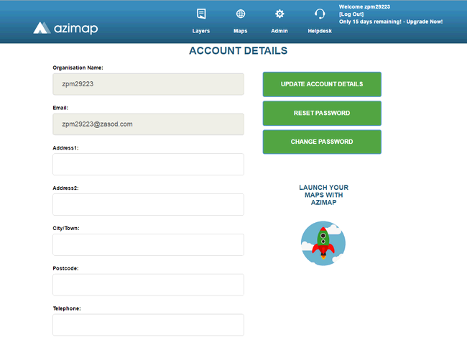Select the Layers menu label
This screenshot has height=353, width=467.
(x=201, y=31)
